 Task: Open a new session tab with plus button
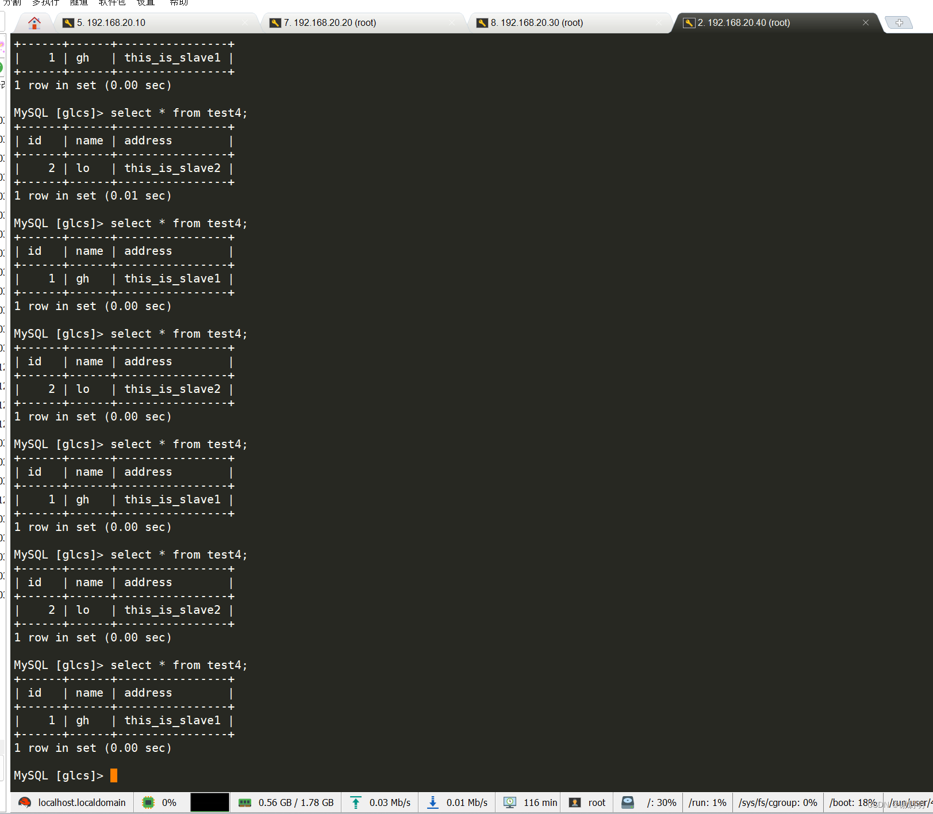pyautogui.click(x=899, y=23)
